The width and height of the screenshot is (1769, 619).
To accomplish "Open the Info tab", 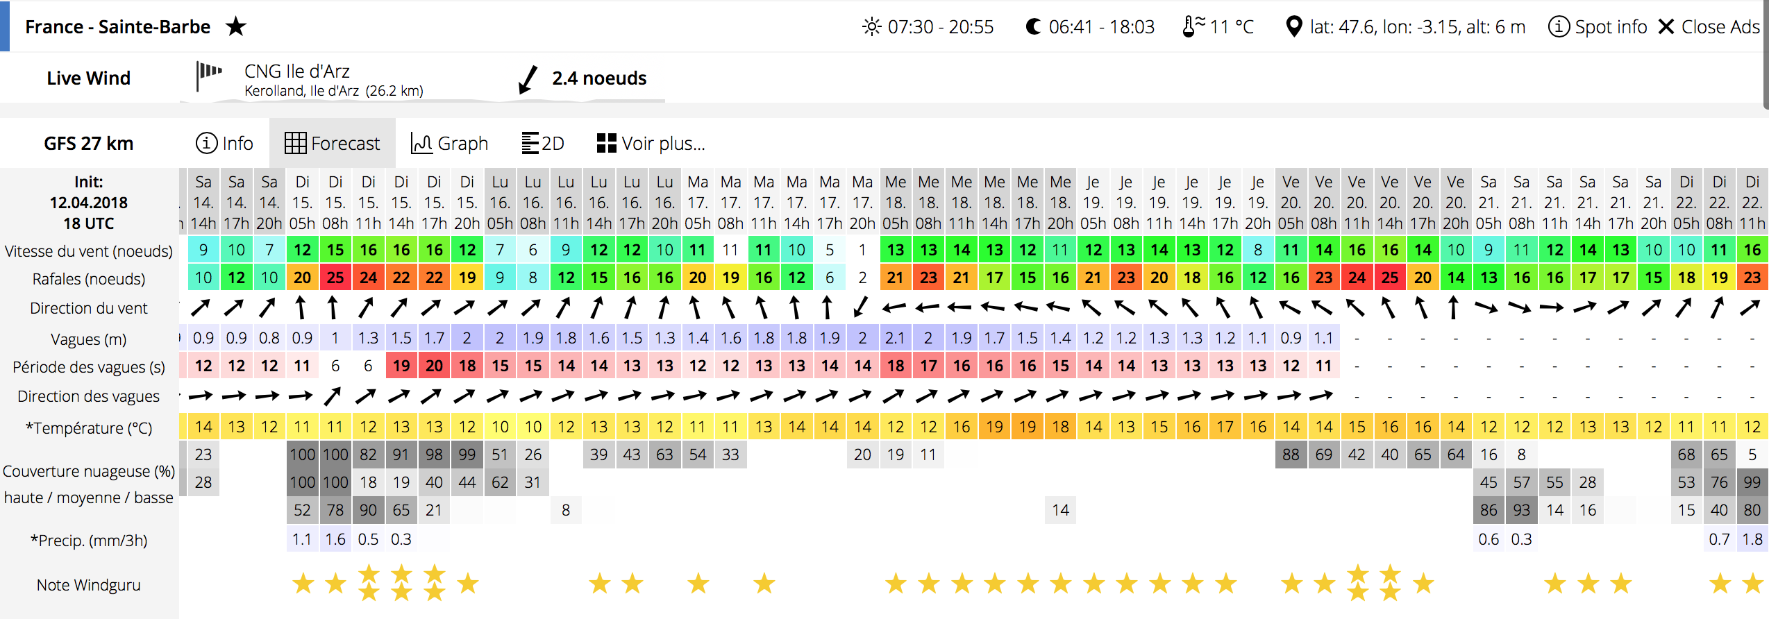I will click(x=224, y=143).
